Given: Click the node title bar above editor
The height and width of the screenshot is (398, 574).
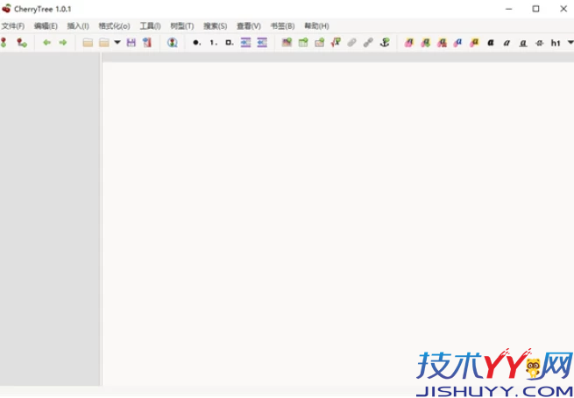Looking at the screenshot, I should point(338,58).
